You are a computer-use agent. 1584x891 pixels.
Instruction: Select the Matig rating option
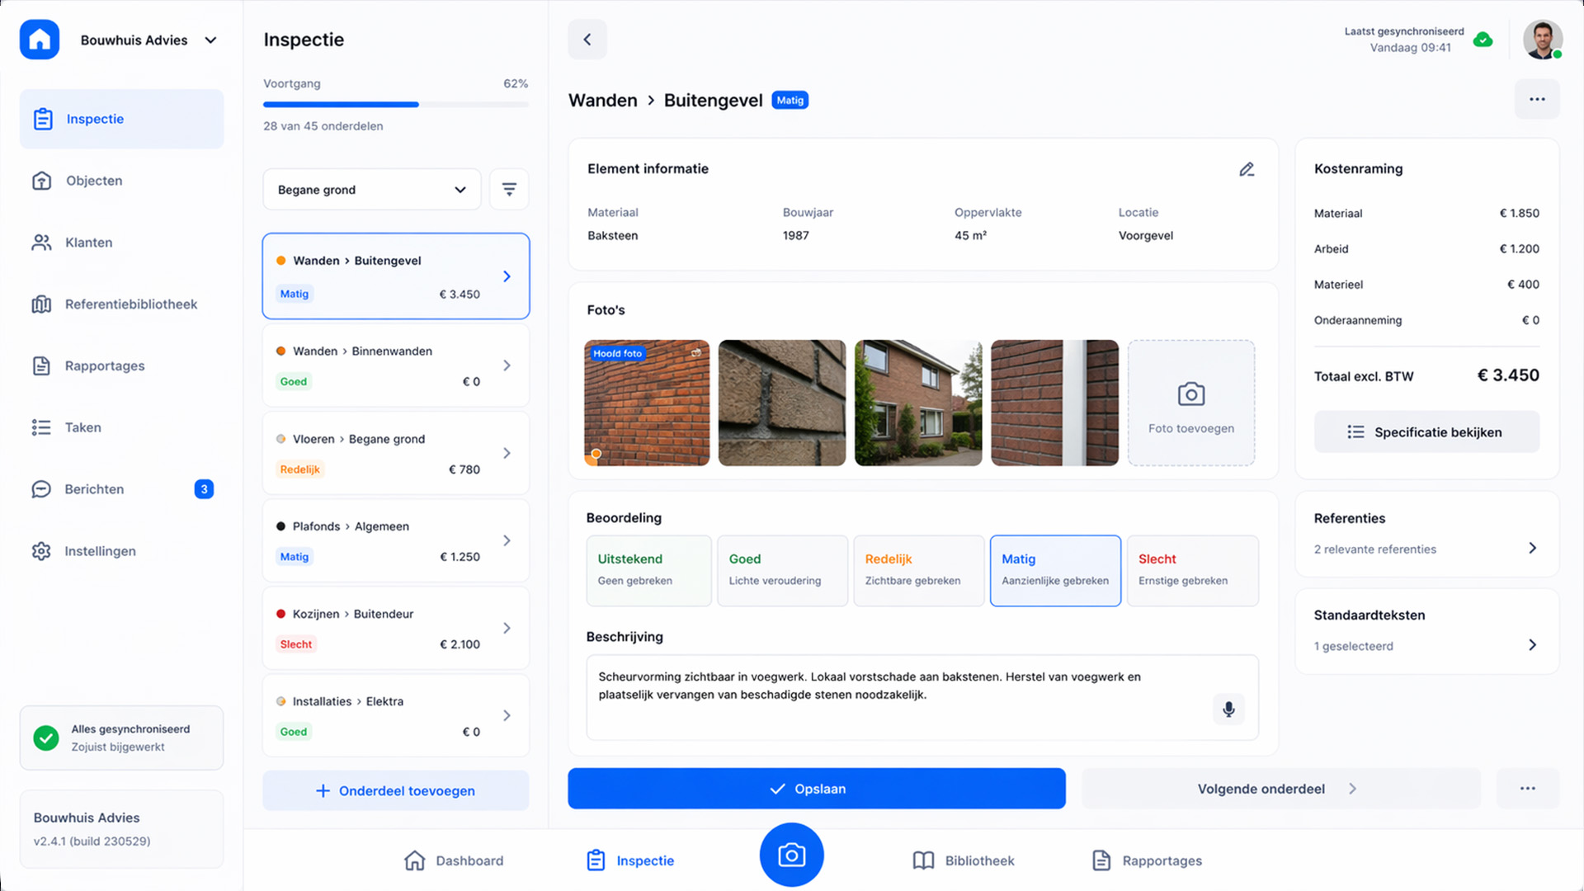tap(1055, 571)
